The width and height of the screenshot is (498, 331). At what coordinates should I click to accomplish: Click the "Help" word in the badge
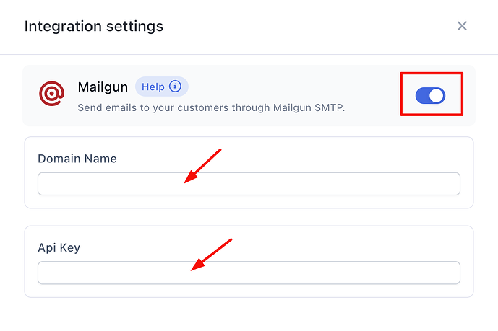pyautogui.click(x=153, y=87)
